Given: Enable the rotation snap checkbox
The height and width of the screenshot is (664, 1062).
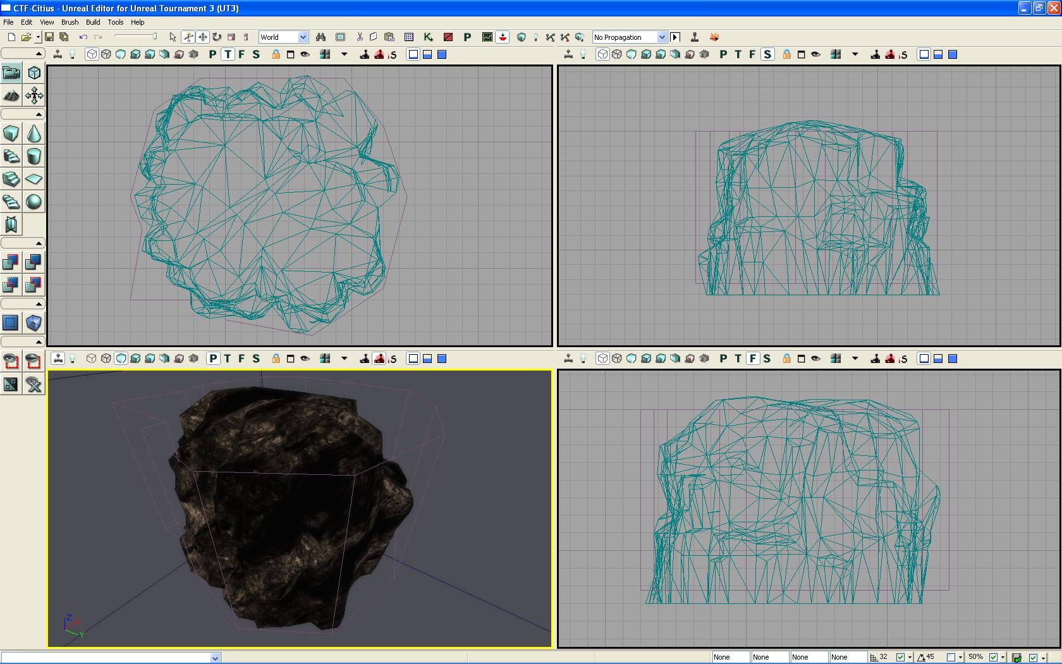Looking at the screenshot, I should coord(951,658).
